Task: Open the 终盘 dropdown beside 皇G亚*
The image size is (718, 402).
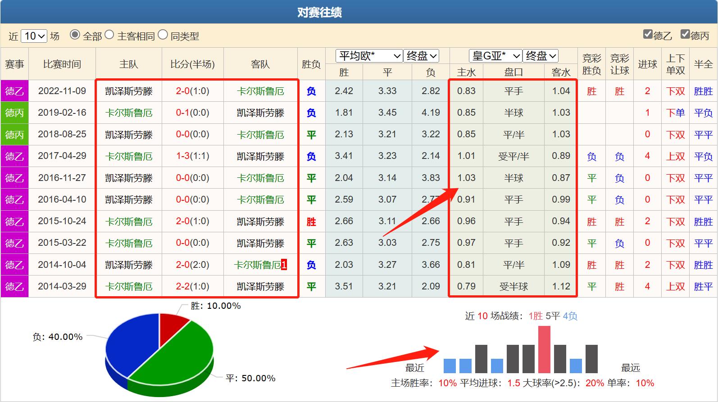Action: point(541,56)
